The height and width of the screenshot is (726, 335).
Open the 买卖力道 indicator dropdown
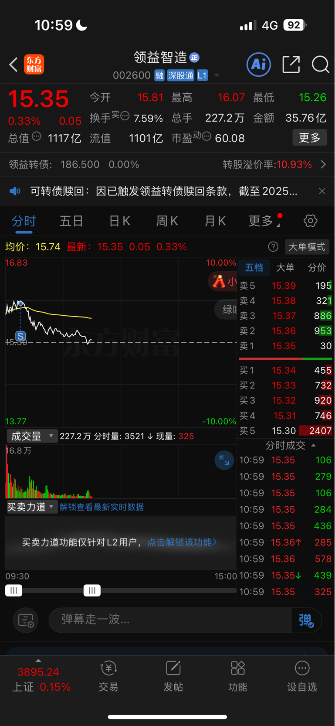[x=32, y=507]
